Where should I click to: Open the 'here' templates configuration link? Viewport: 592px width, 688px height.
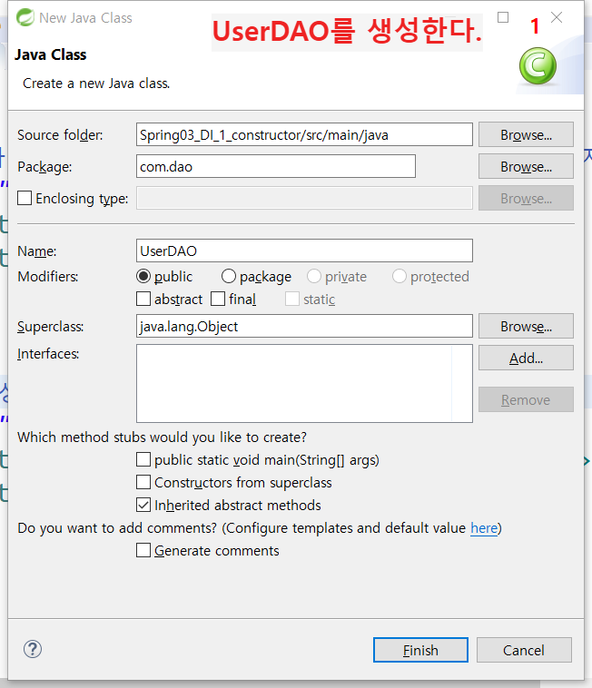(x=484, y=528)
